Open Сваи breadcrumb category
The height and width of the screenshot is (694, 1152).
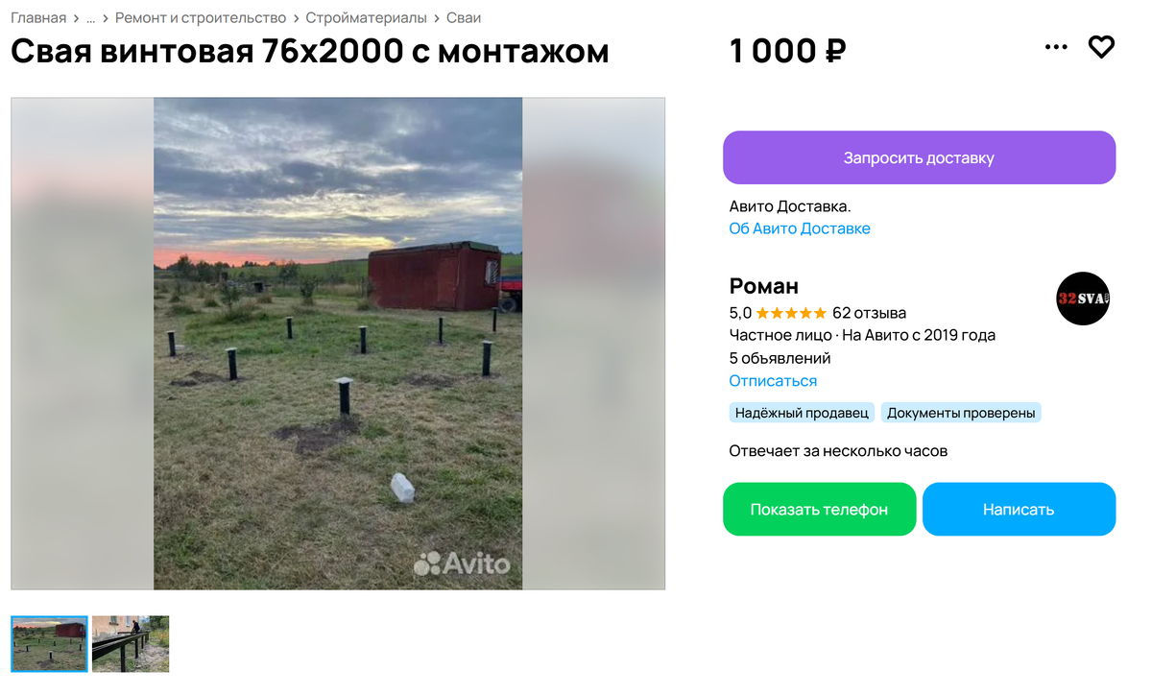coord(464,18)
